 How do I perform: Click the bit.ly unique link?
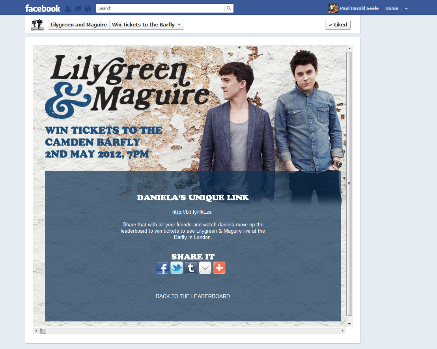coord(192,212)
